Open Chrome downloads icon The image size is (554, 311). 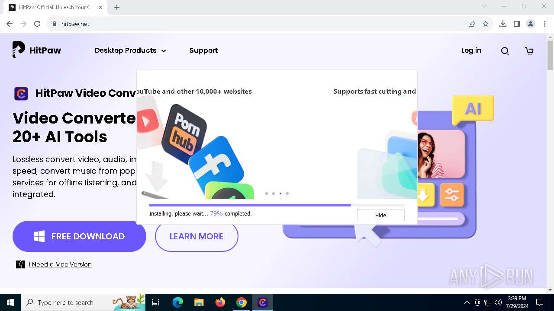pos(503,24)
